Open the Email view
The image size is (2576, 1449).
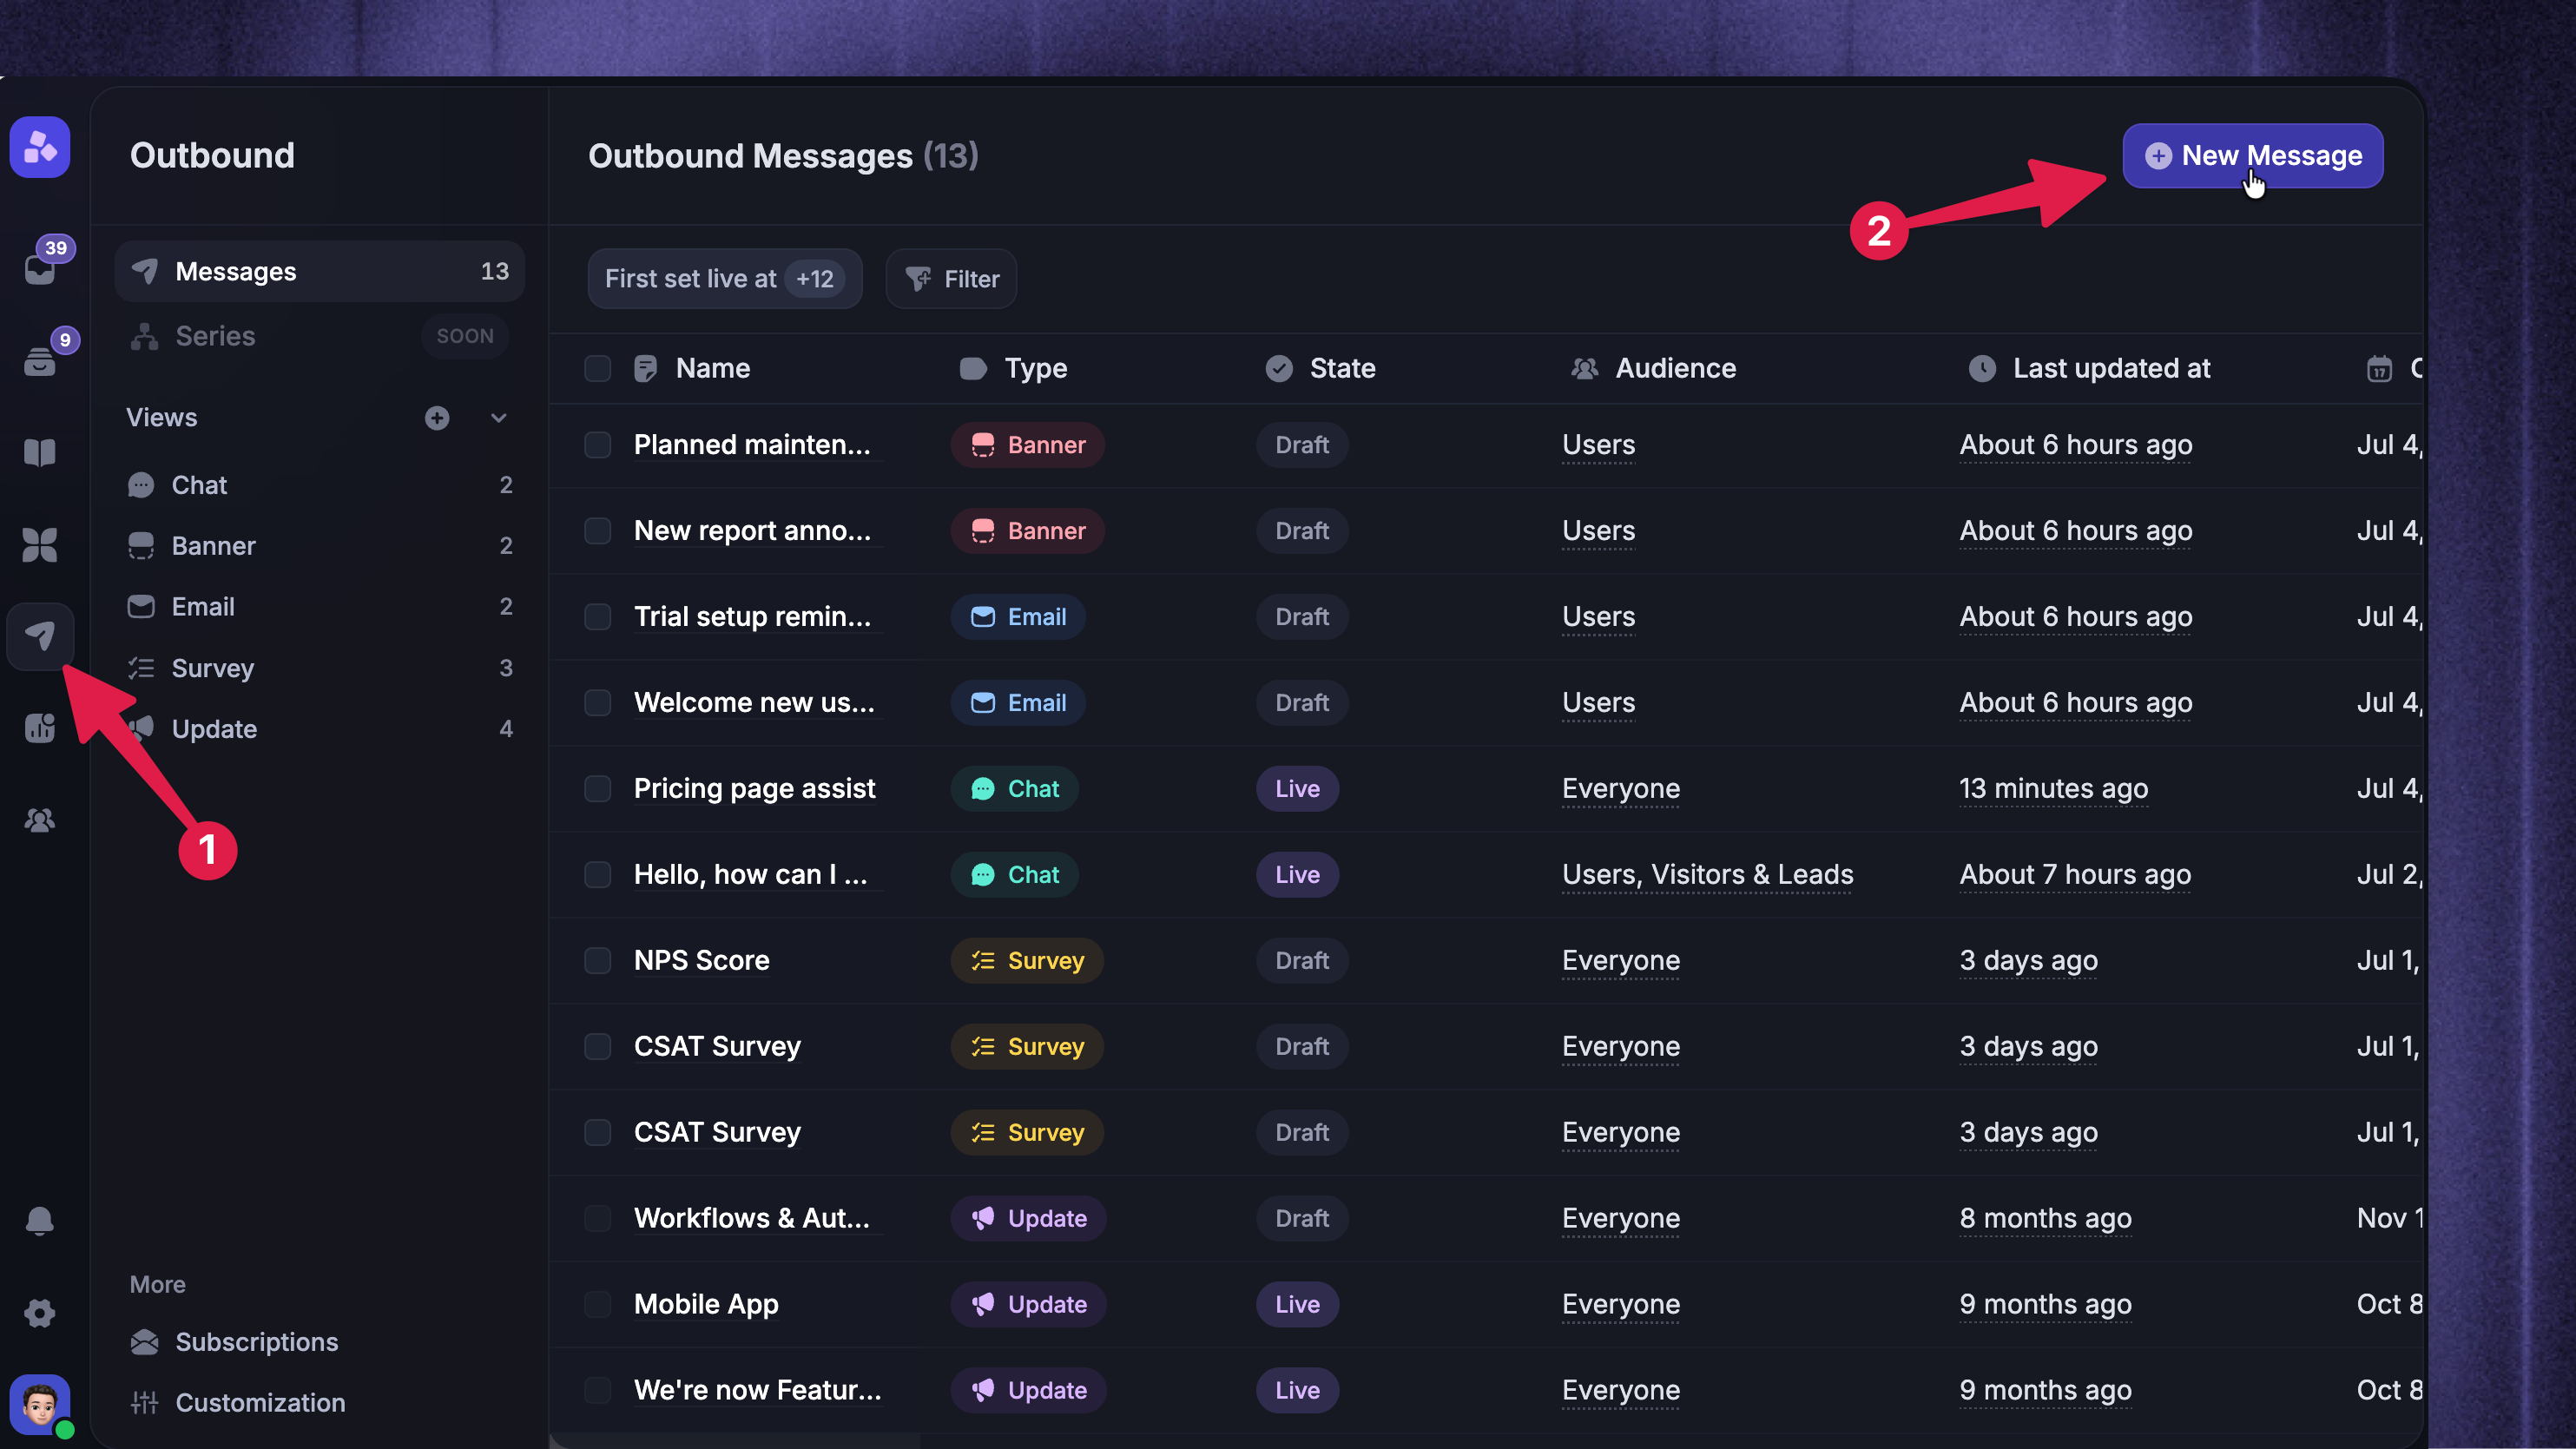tap(320, 607)
